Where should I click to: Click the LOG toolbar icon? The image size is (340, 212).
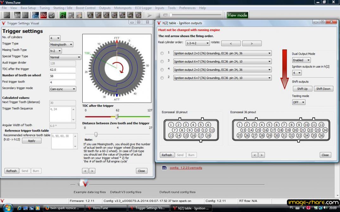click(x=43, y=15)
